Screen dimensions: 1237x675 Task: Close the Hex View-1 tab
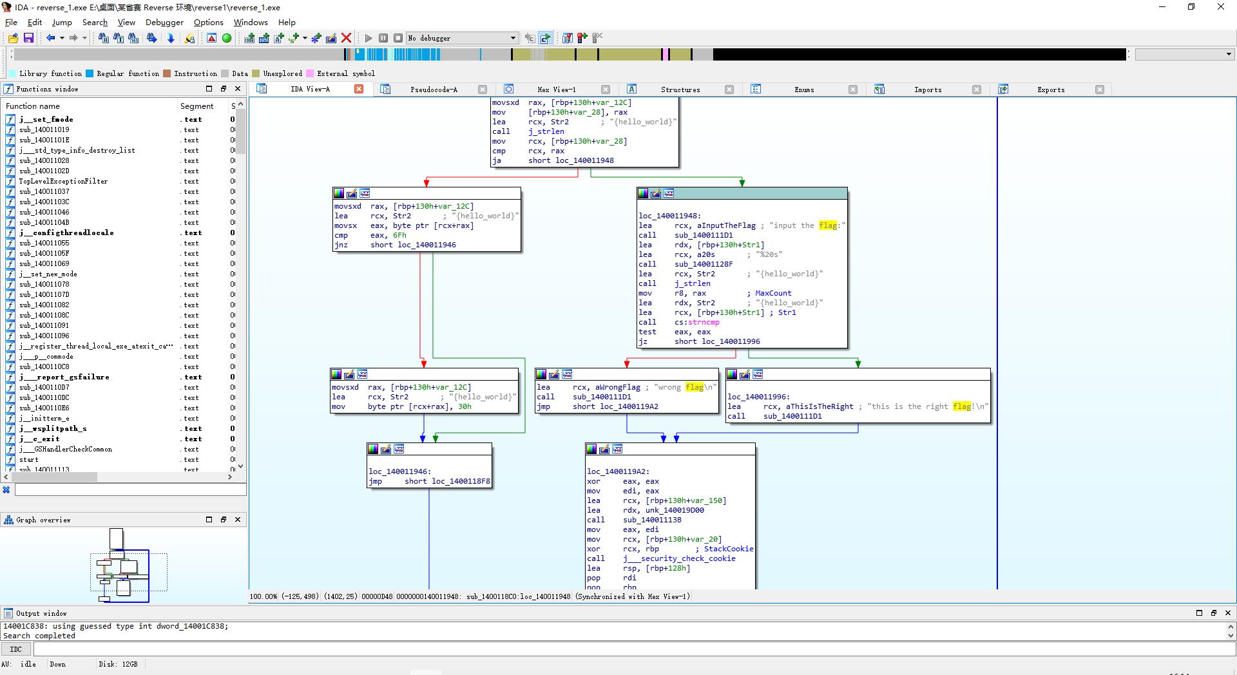(x=605, y=90)
